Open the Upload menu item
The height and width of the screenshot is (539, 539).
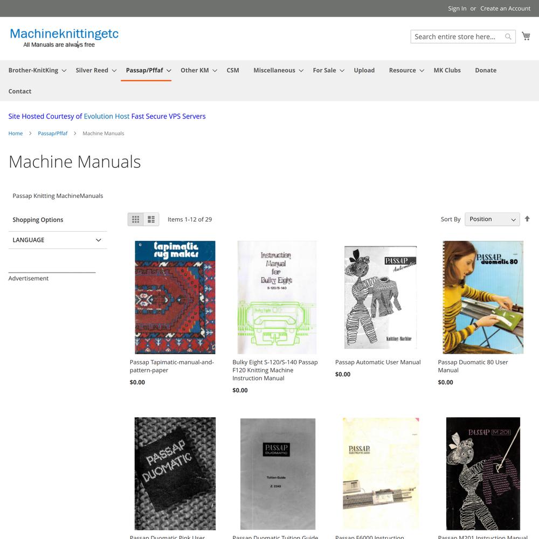tap(364, 70)
